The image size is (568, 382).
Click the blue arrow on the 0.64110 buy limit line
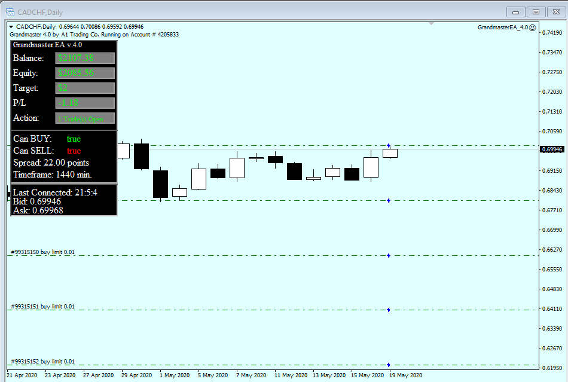[389, 309]
